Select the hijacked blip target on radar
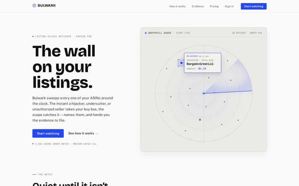 [181, 63]
